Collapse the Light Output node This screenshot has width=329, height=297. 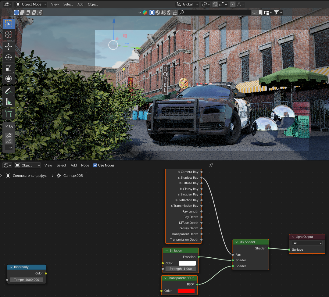tap(293, 237)
